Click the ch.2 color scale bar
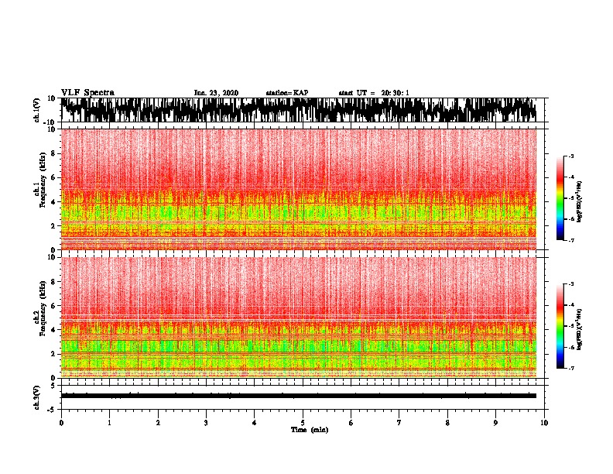Screen dimensions: 613x474 [560, 326]
